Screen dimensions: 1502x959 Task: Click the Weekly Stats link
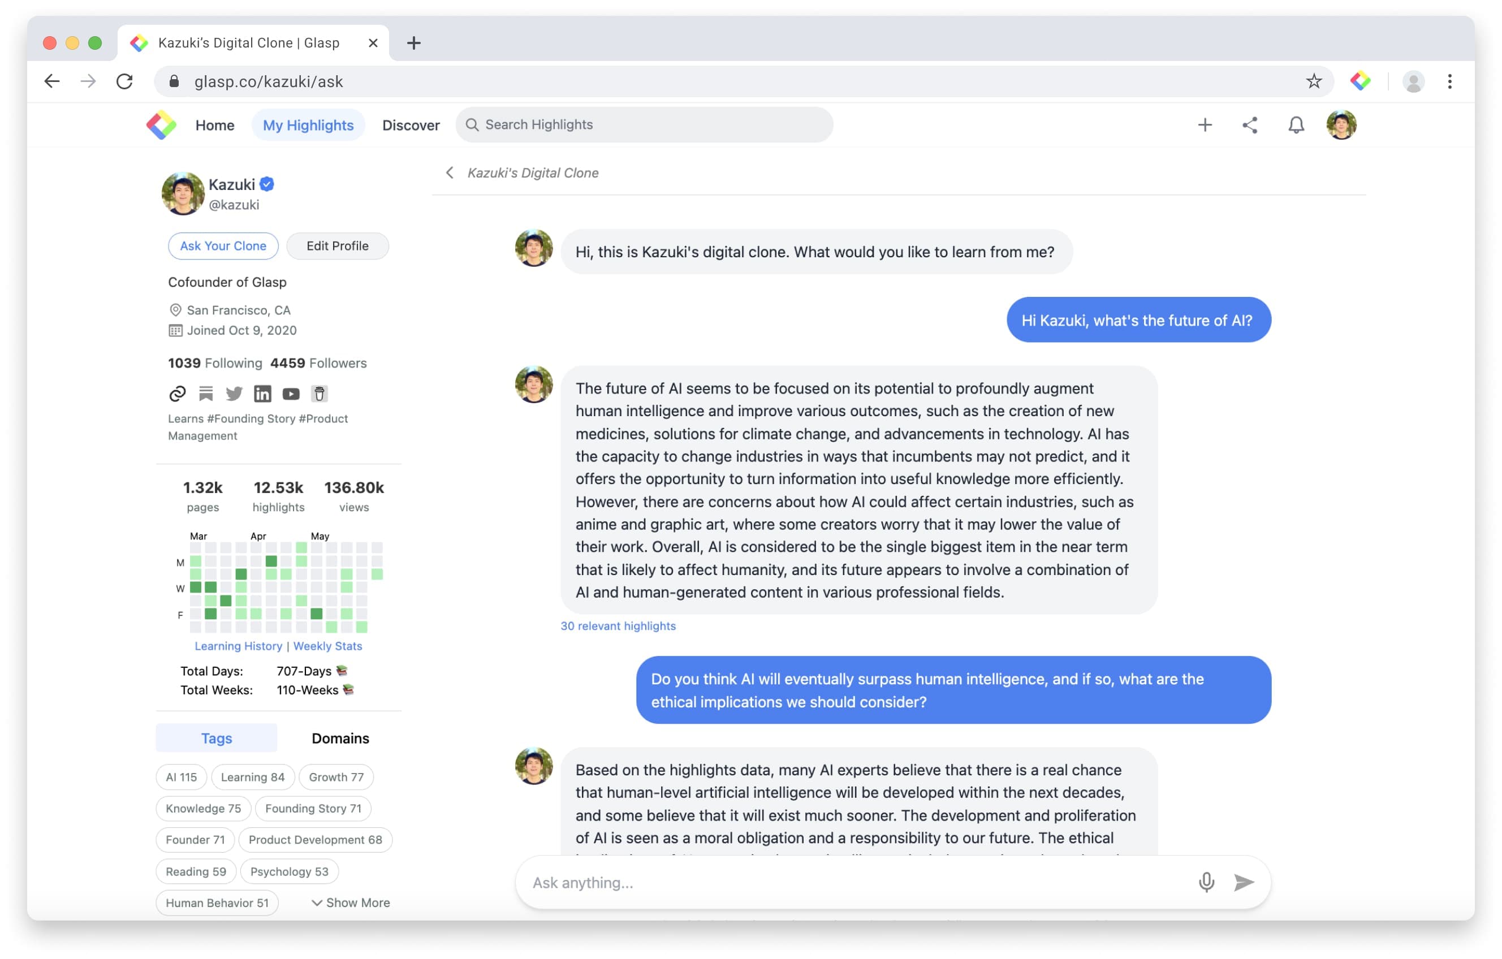coord(327,646)
